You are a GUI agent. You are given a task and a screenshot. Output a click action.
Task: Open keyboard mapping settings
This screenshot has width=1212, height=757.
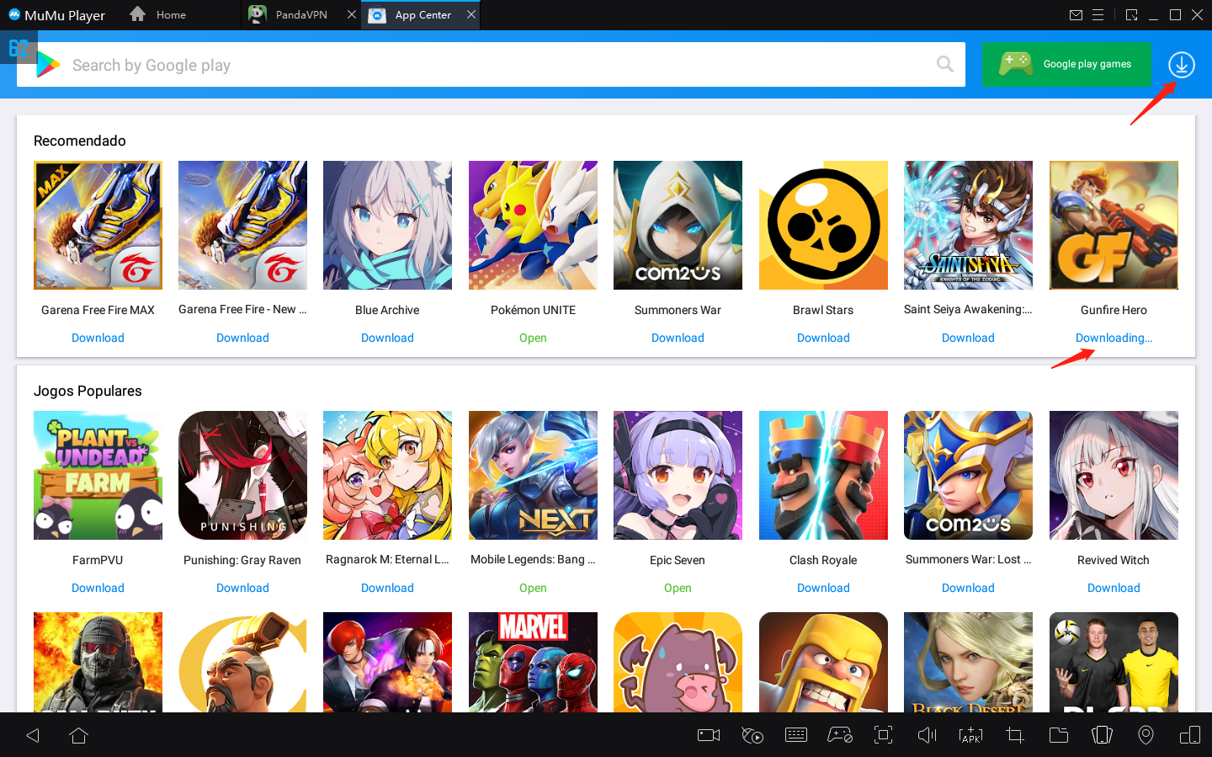[796, 734]
